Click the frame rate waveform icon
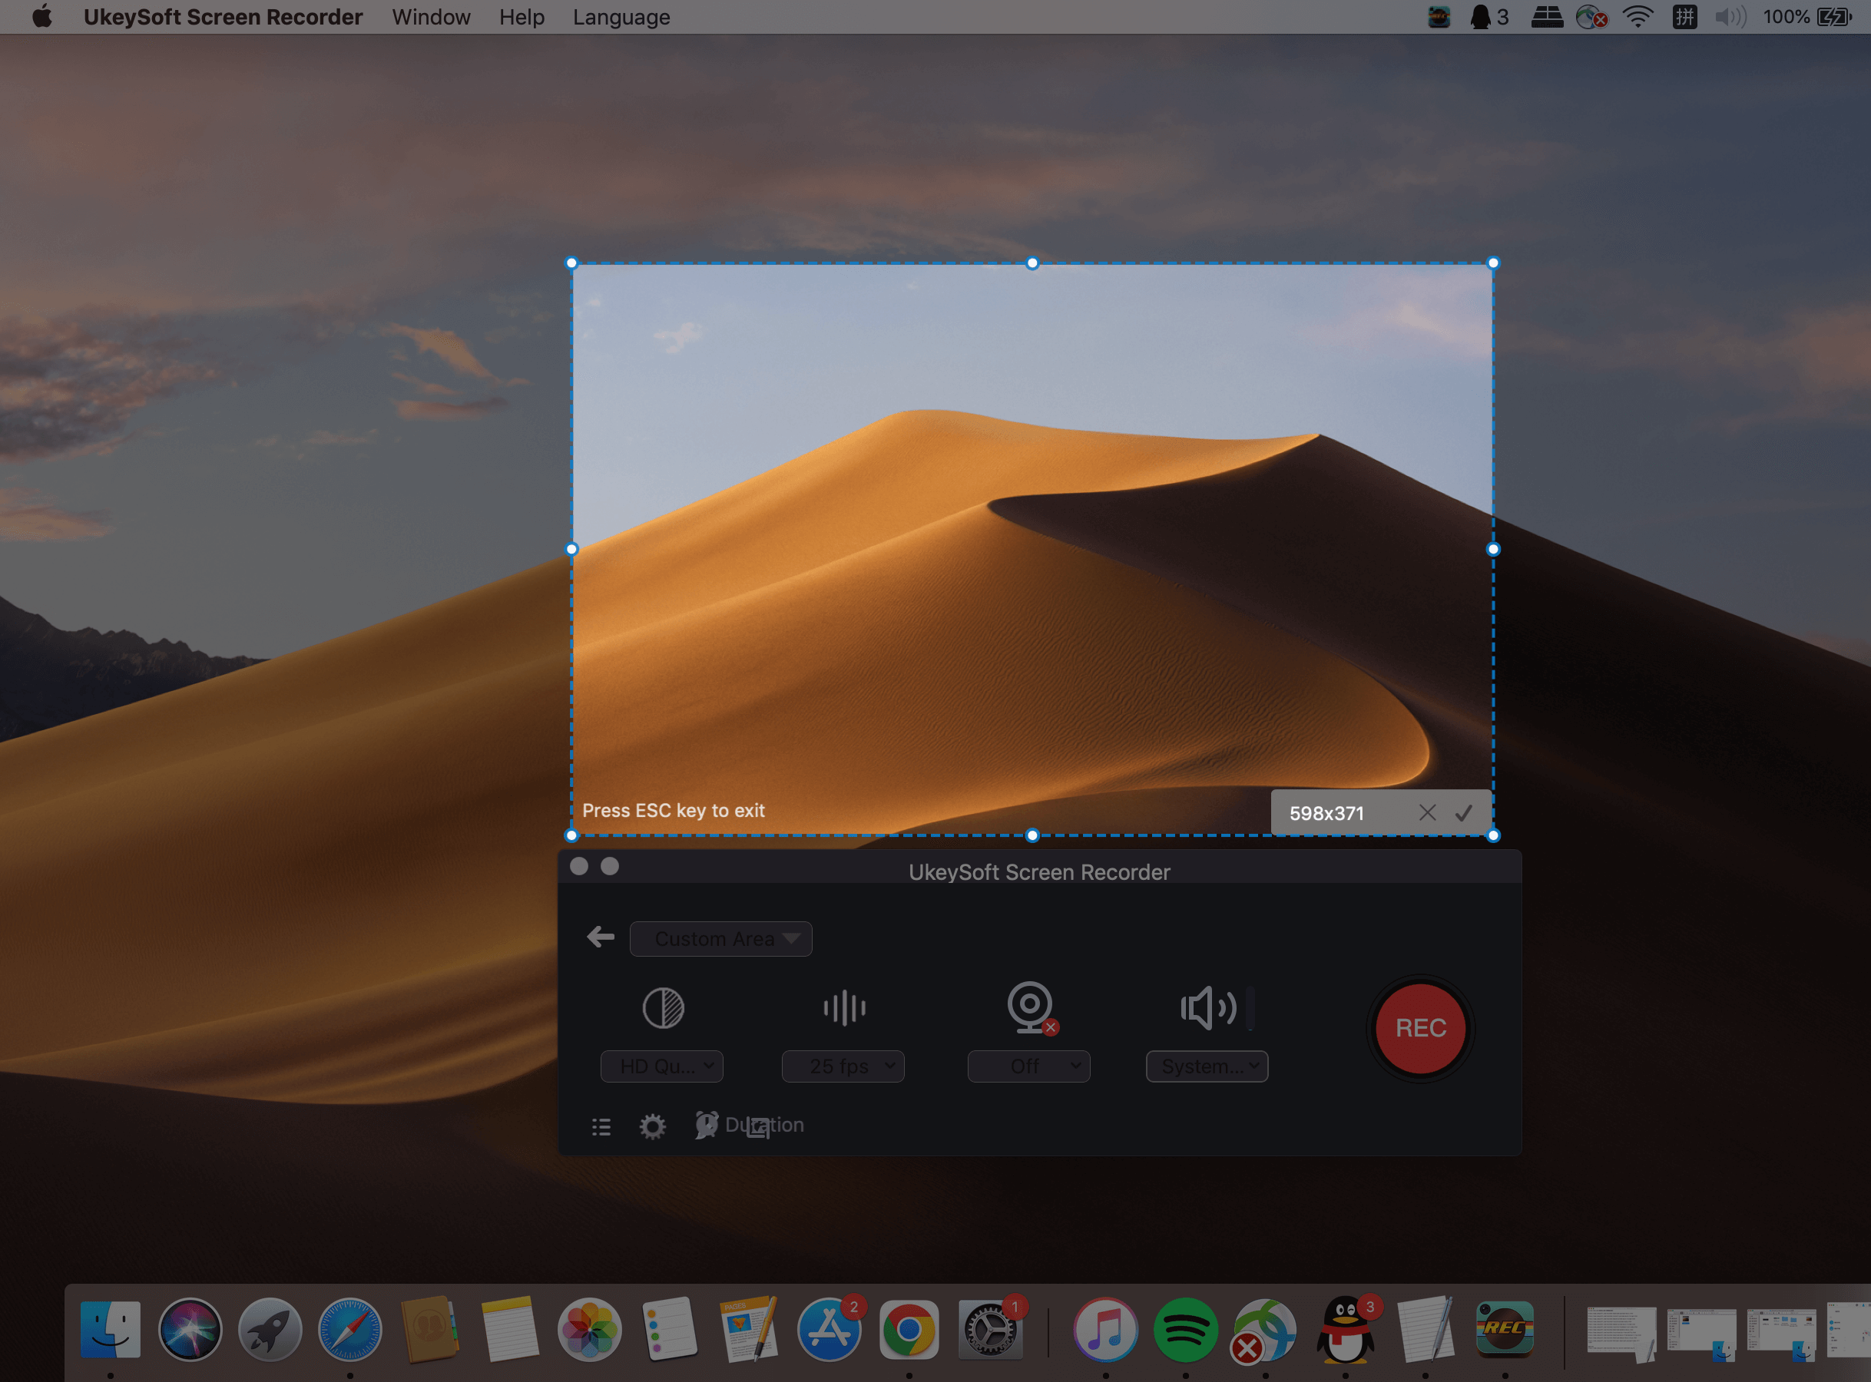 click(843, 1007)
